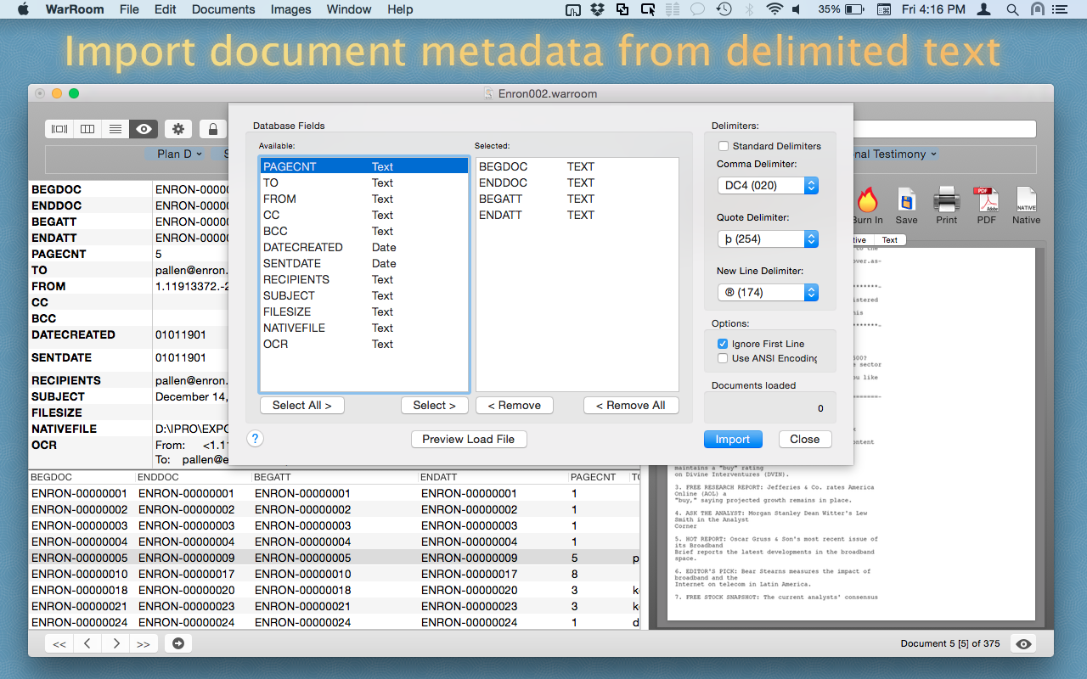Jump to first document with << button

[x=59, y=643]
